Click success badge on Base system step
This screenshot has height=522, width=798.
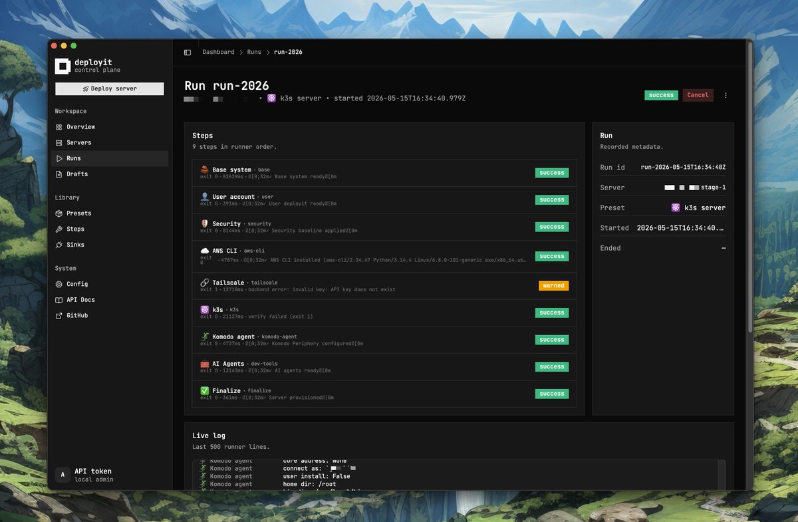(x=552, y=173)
